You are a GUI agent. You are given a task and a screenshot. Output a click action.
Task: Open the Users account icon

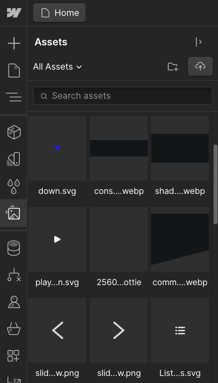[14, 302]
